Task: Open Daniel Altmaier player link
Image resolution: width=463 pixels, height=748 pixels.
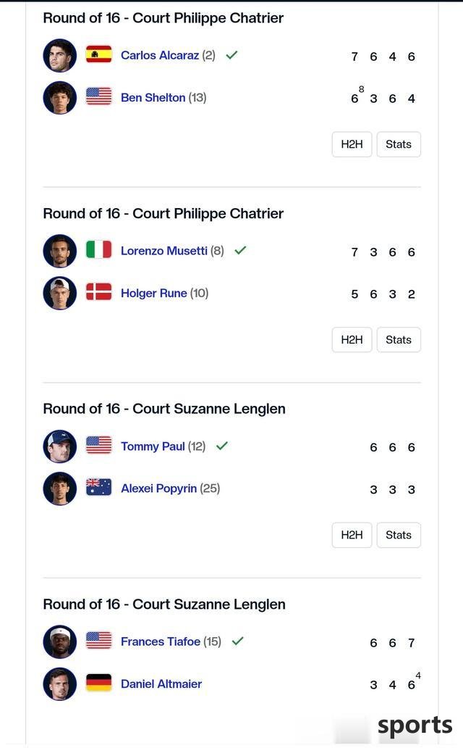Action: pyautogui.click(x=161, y=683)
